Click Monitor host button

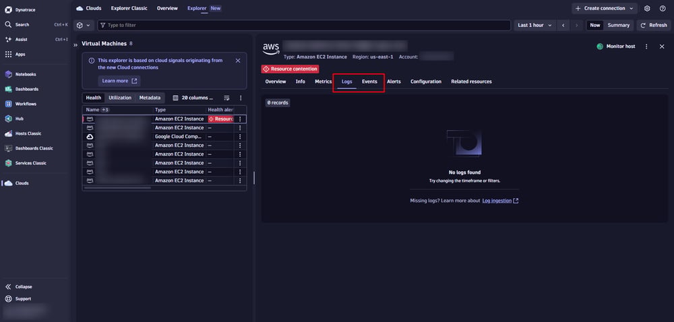(616, 46)
